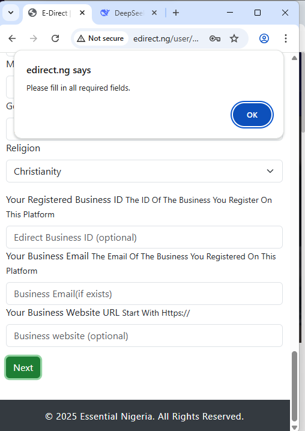Dismiss the alert with OK button
This screenshot has height=431, width=305.
coord(252,115)
